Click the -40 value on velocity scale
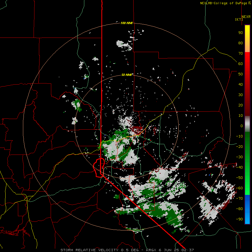 [x=239, y=167]
